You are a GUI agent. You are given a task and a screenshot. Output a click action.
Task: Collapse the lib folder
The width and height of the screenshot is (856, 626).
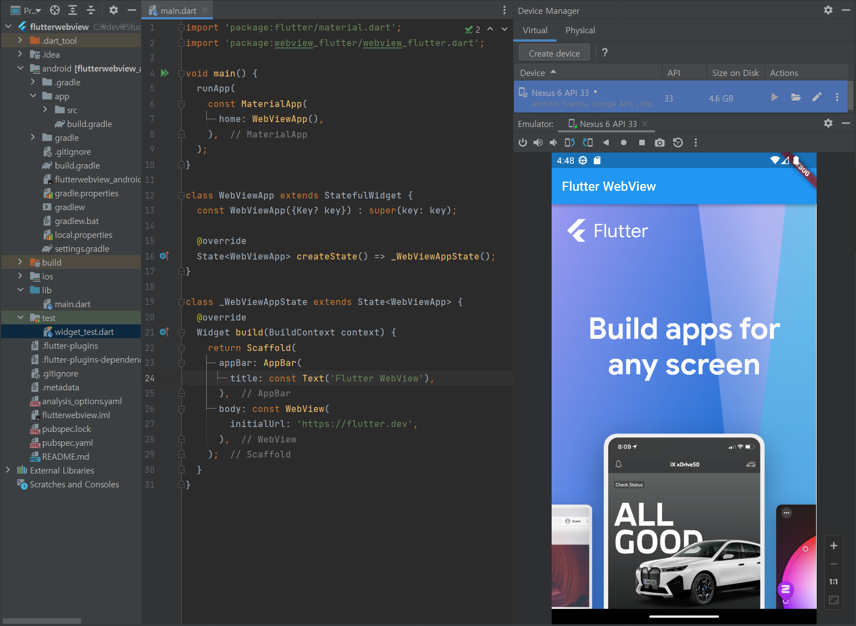pos(20,289)
